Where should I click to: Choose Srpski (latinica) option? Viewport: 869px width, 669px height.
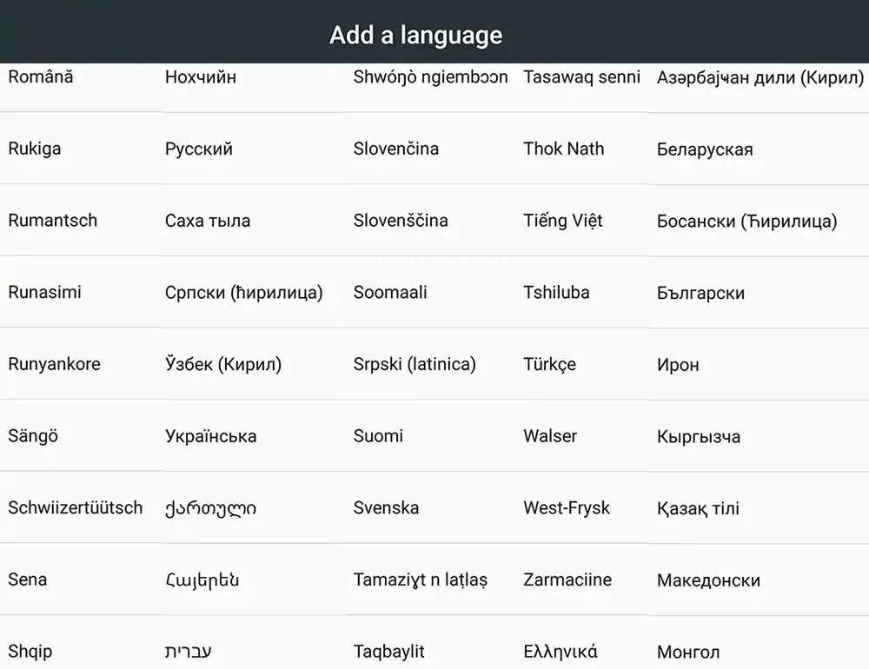pos(415,364)
